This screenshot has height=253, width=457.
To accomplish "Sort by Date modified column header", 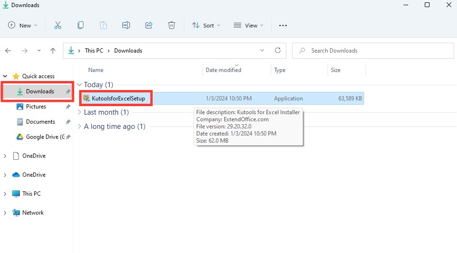I will click(x=223, y=70).
